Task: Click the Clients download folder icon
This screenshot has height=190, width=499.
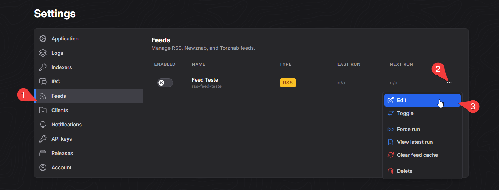Action: pos(43,110)
